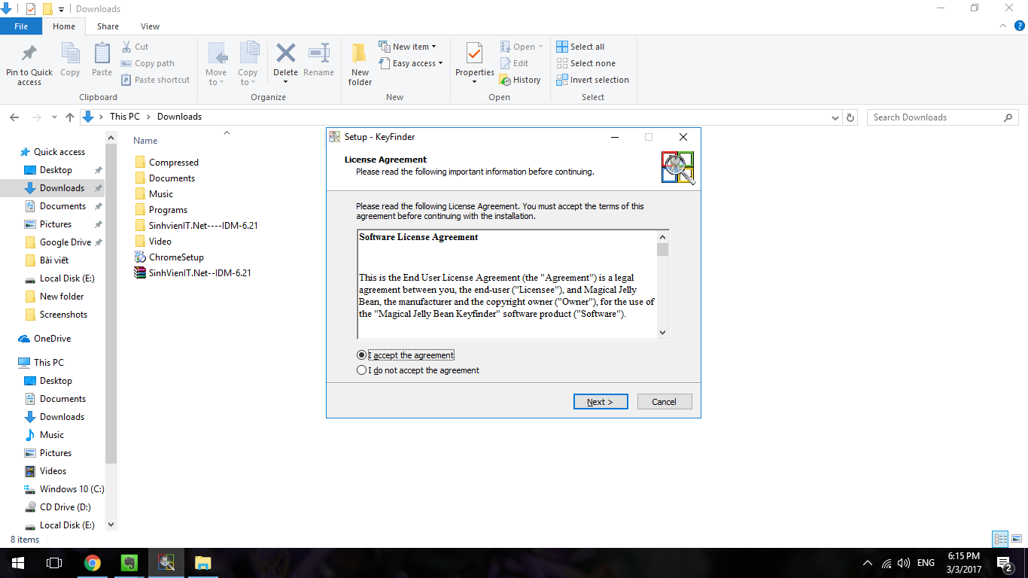Image resolution: width=1028 pixels, height=578 pixels.
Task: Click the Search Downloads field
Action: (x=943, y=117)
